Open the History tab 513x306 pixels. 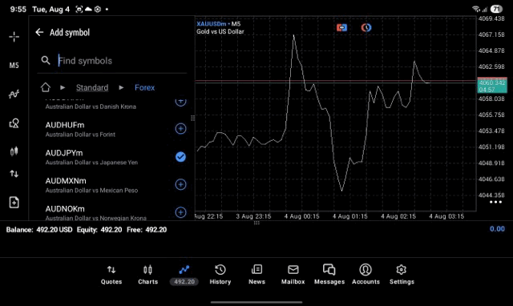tap(220, 275)
